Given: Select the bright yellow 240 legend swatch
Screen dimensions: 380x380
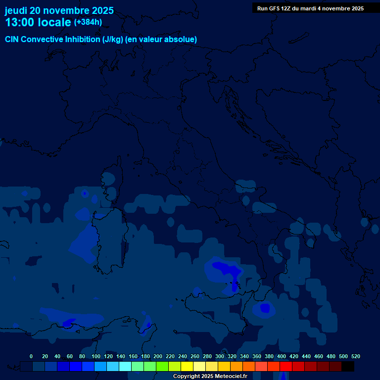Looking at the screenshot, I should click(x=187, y=366).
